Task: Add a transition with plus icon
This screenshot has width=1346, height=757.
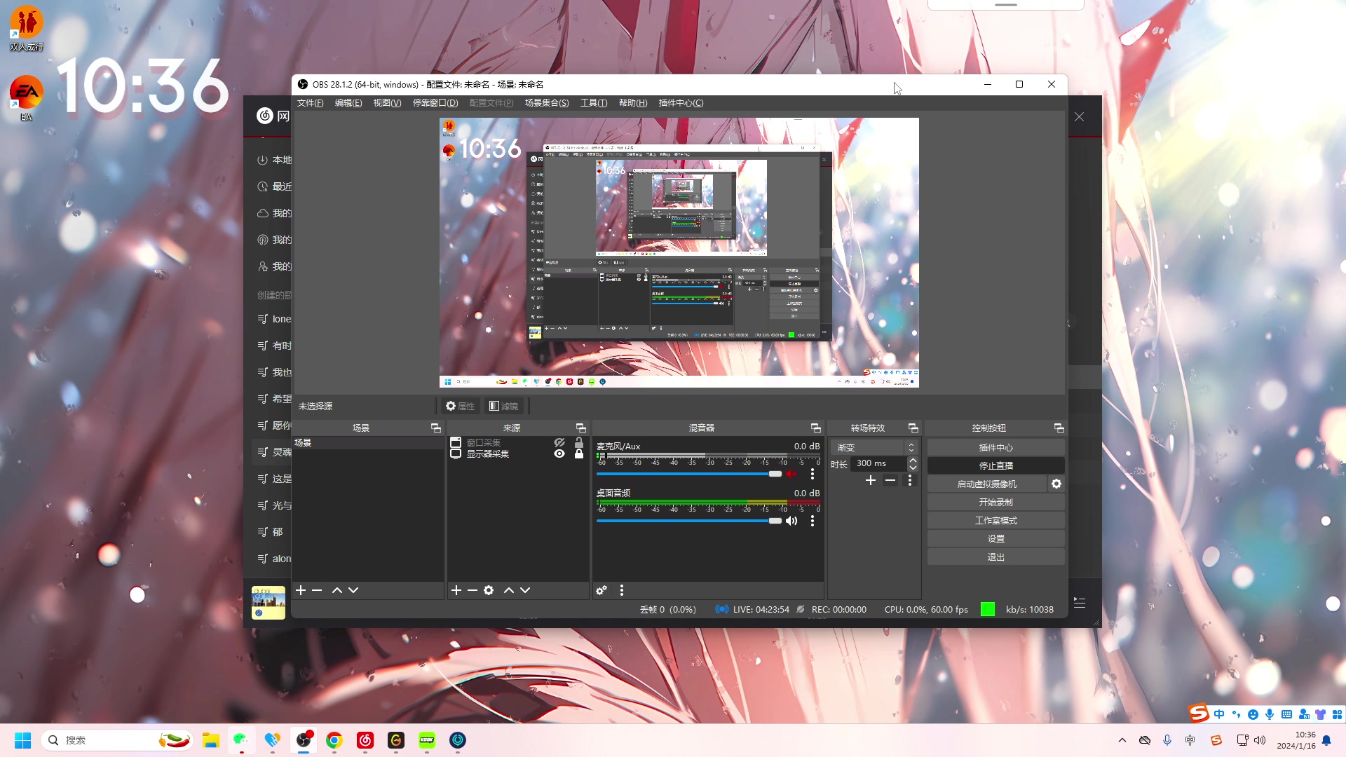Action: (x=871, y=480)
